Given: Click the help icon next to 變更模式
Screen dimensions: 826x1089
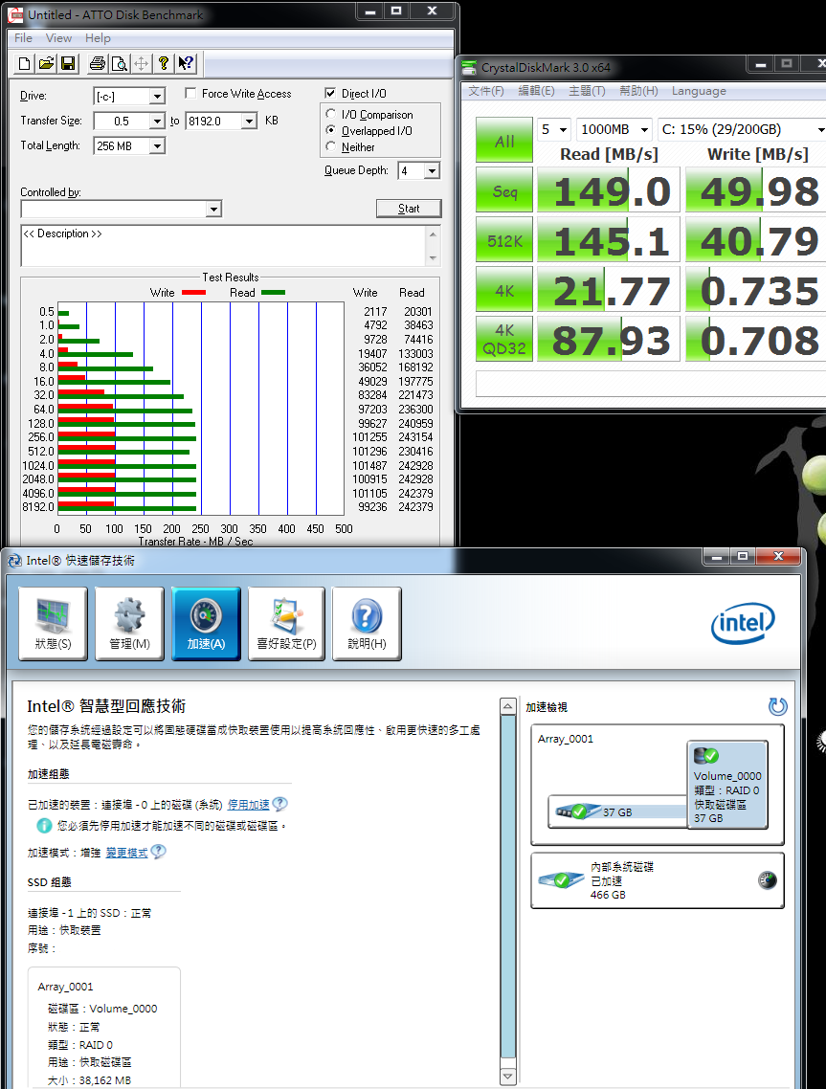Looking at the screenshot, I should pos(158,852).
